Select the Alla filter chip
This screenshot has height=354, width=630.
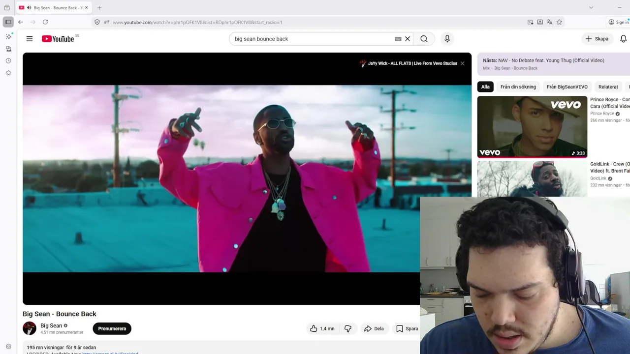[485, 87]
